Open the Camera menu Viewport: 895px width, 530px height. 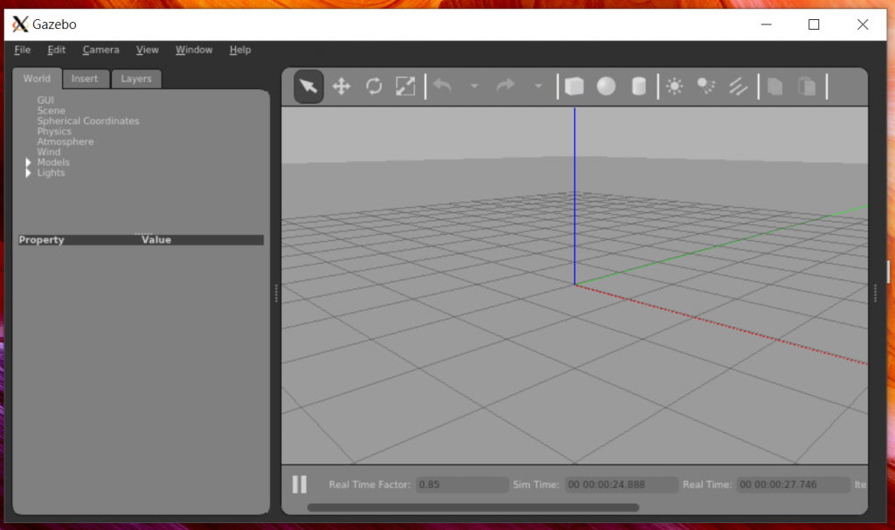[101, 50]
